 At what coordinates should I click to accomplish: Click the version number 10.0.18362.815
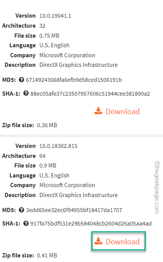[58, 146]
